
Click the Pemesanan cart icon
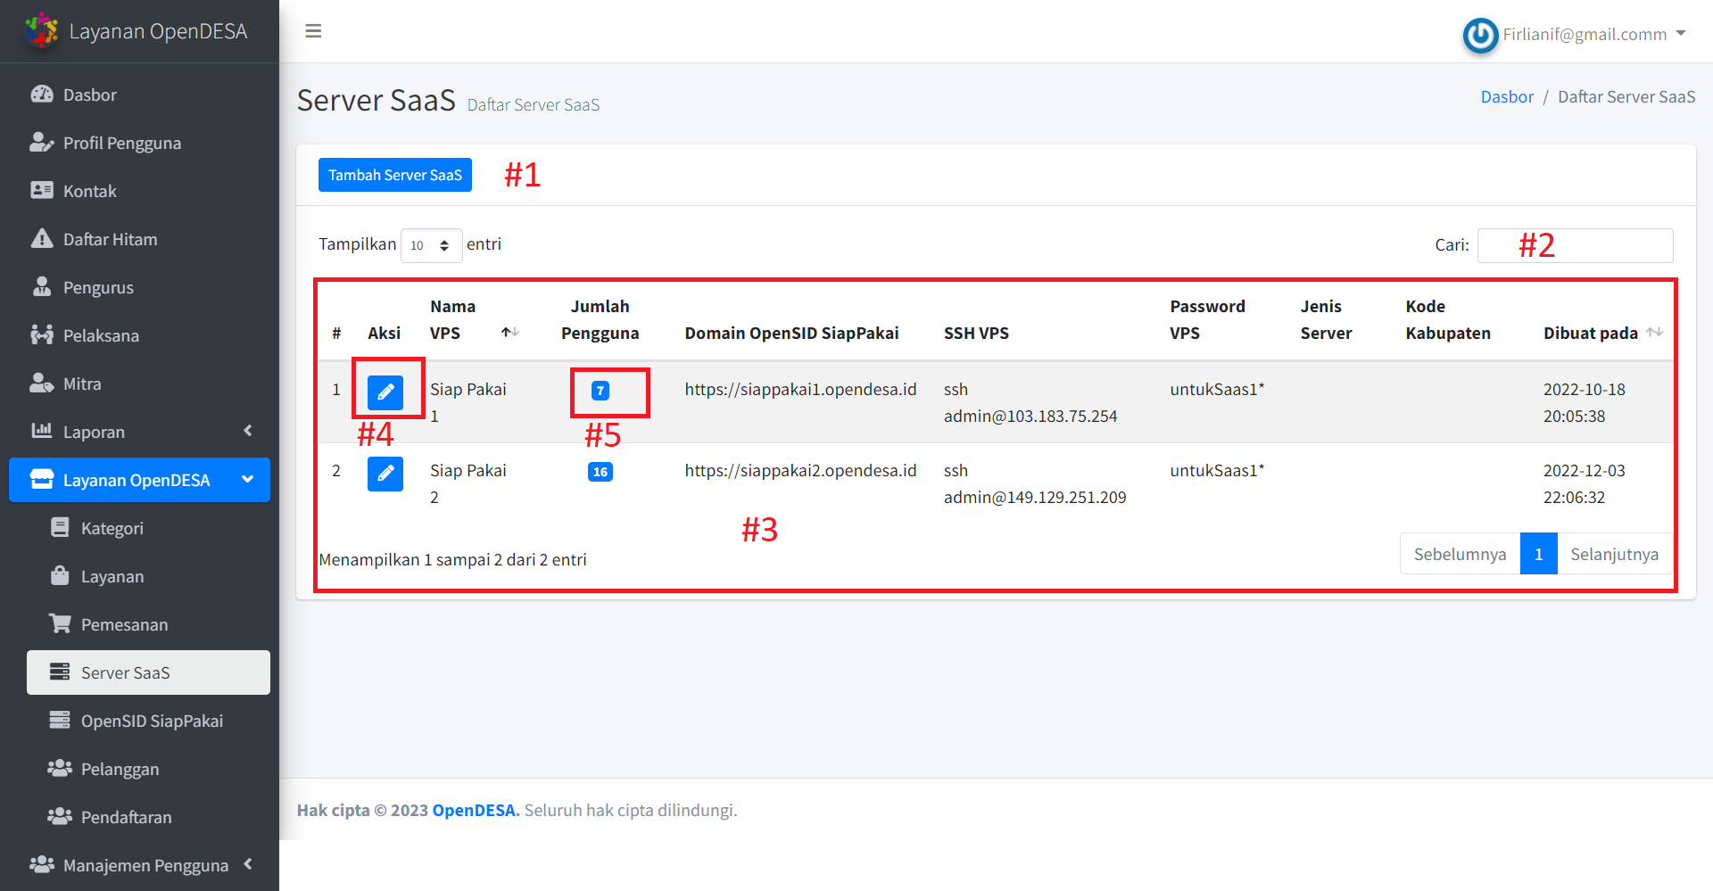pyautogui.click(x=60, y=624)
